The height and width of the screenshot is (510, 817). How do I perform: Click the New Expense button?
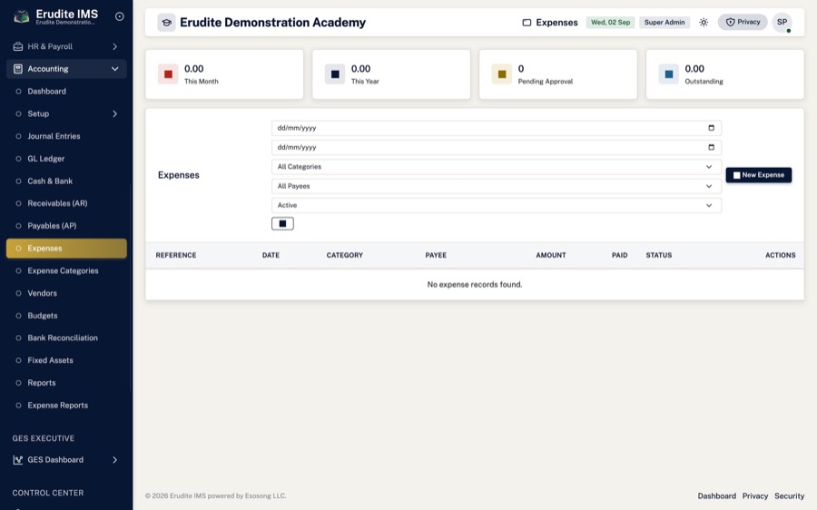(x=759, y=175)
